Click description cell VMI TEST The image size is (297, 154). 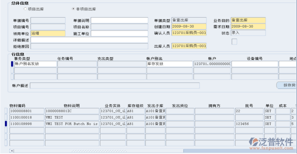72,118
